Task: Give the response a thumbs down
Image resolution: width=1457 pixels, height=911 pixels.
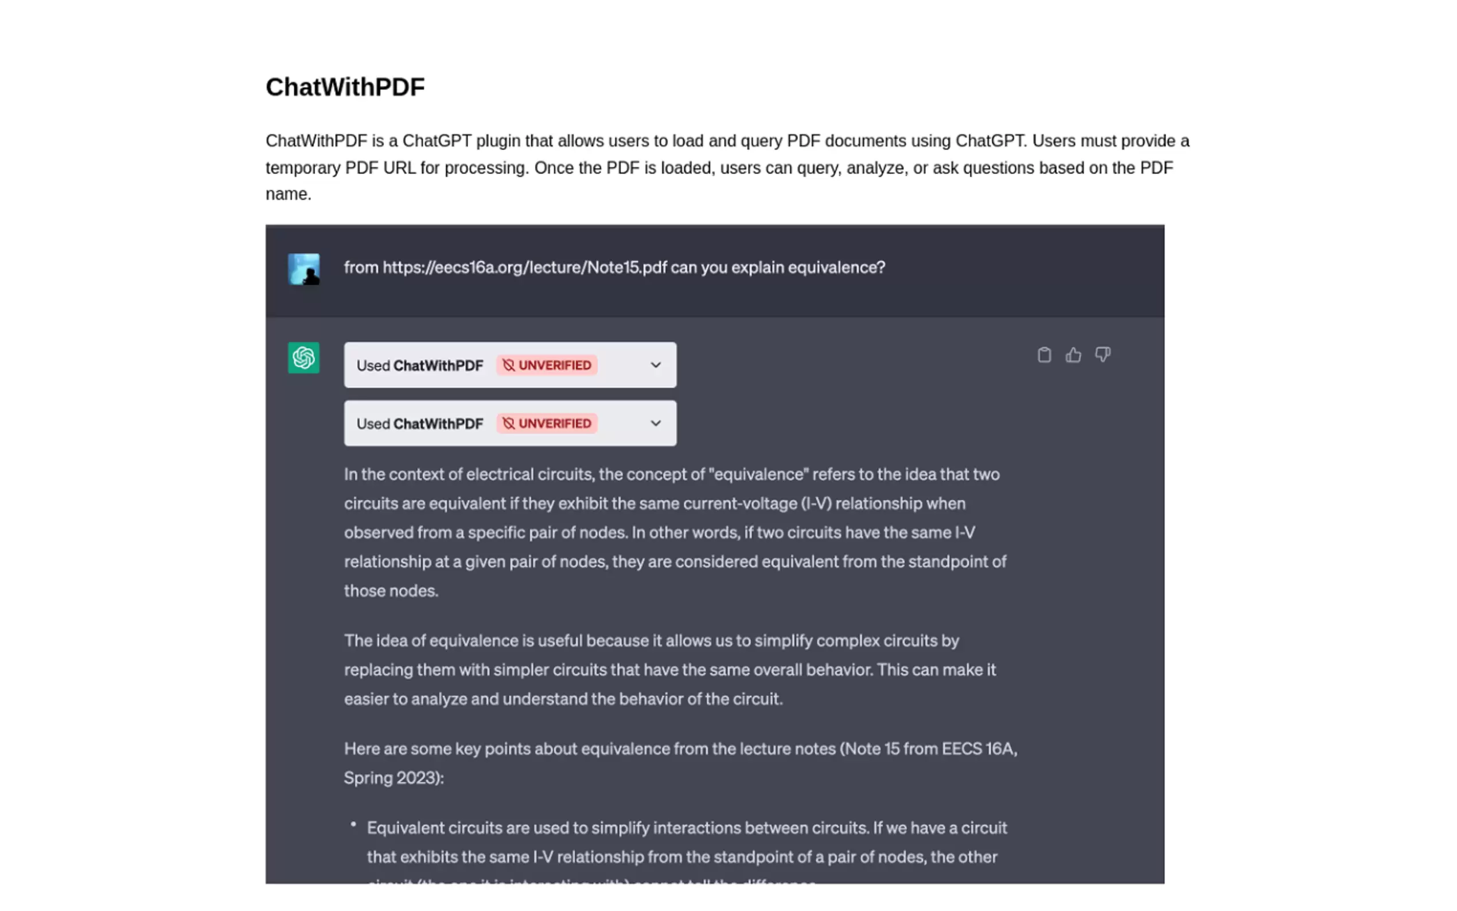Action: tap(1103, 355)
